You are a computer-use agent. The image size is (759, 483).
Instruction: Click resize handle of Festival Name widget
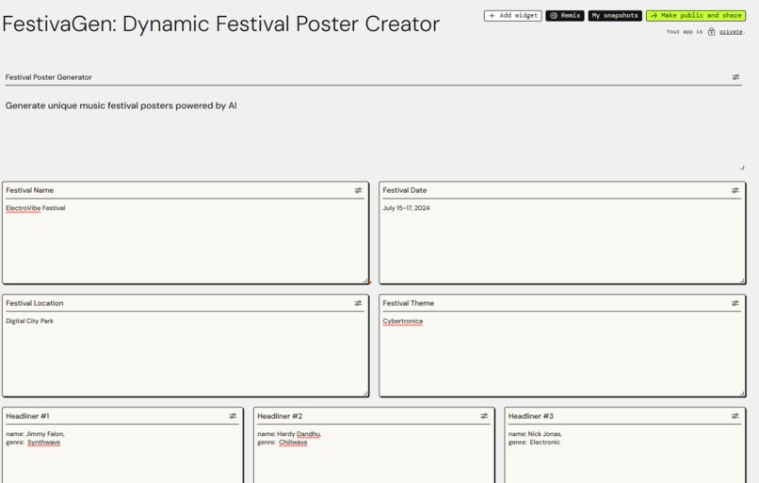tap(365, 281)
